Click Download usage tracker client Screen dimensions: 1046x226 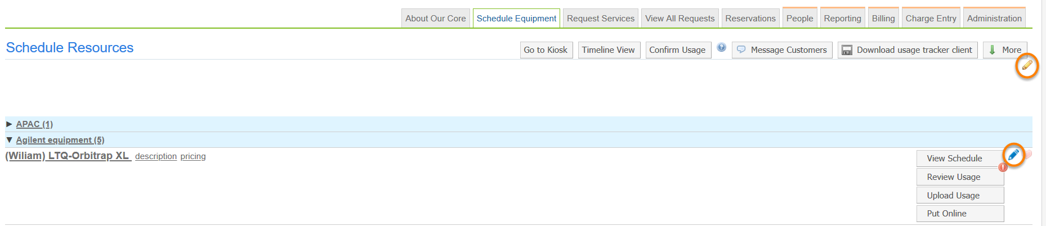coord(908,50)
